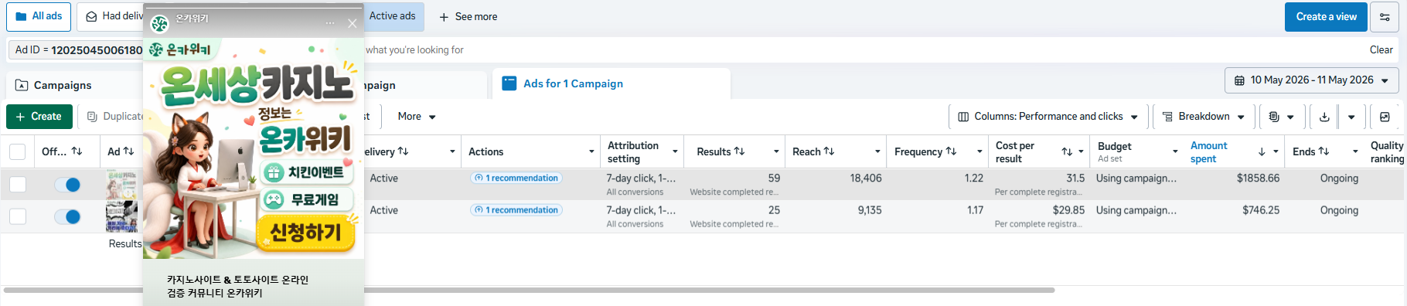Click the export download icon
Screen dimensions: 1407x306
[1324, 117]
